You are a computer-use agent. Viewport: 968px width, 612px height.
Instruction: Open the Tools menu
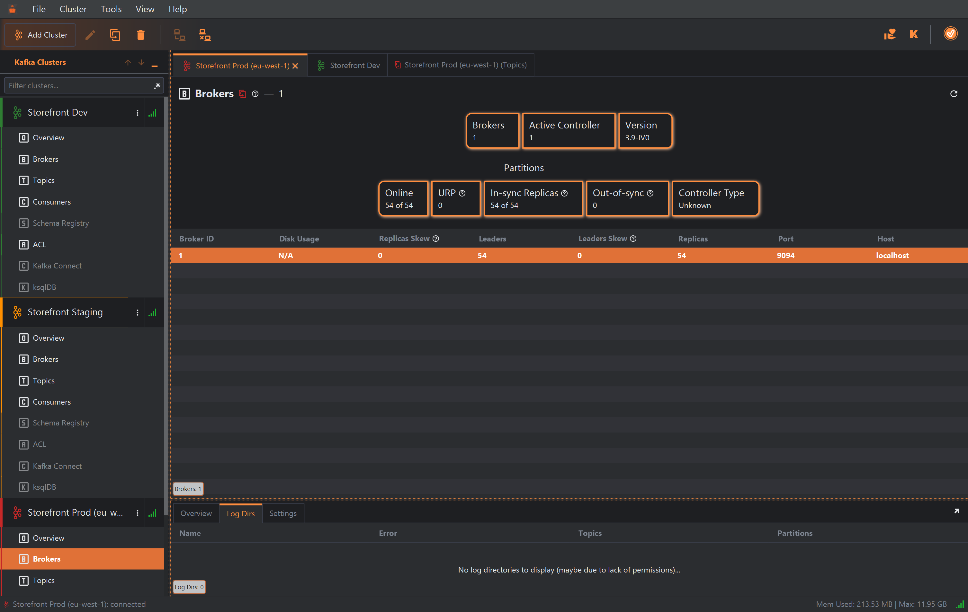[111, 9]
